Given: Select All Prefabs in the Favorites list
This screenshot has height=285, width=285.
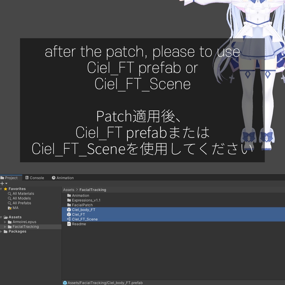Looking at the screenshot, I should (x=22, y=203).
